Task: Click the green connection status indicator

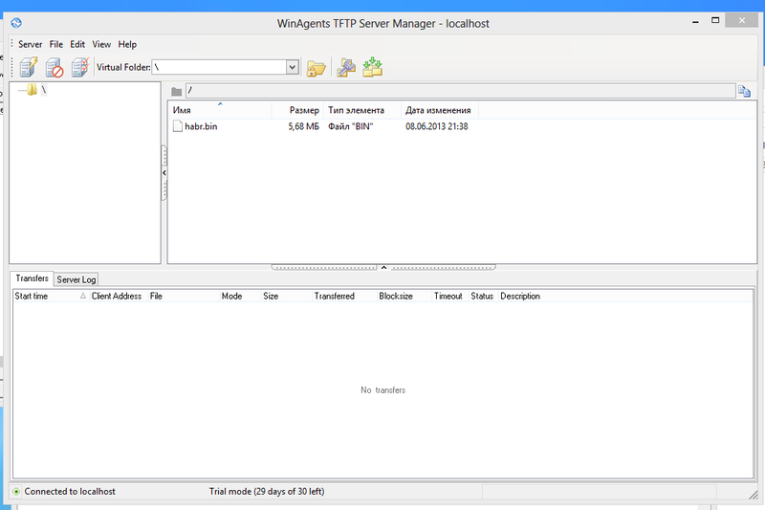Action: coord(16,492)
